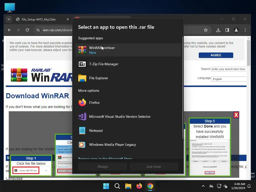Select WinRAR archiver app icon

(x=82, y=50)
